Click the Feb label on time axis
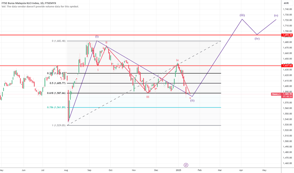This screenshot has width=294, height=173. point(200,170)
